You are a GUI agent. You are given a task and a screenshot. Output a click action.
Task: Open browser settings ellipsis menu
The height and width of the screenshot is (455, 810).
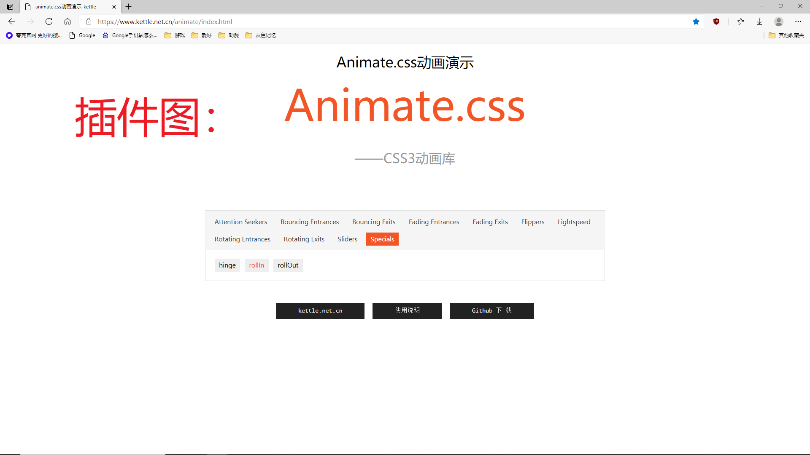pyautogui.click(x=798, y=21)
